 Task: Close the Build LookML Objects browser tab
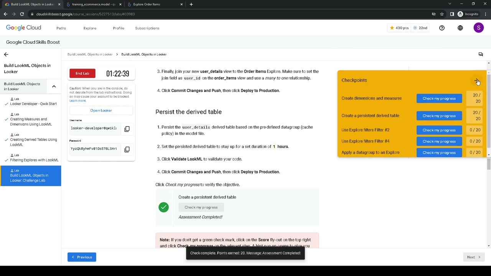(59, 4)
